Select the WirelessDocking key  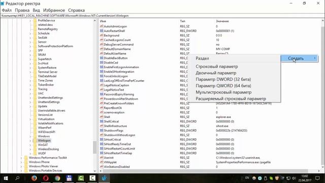pos(48,149)
